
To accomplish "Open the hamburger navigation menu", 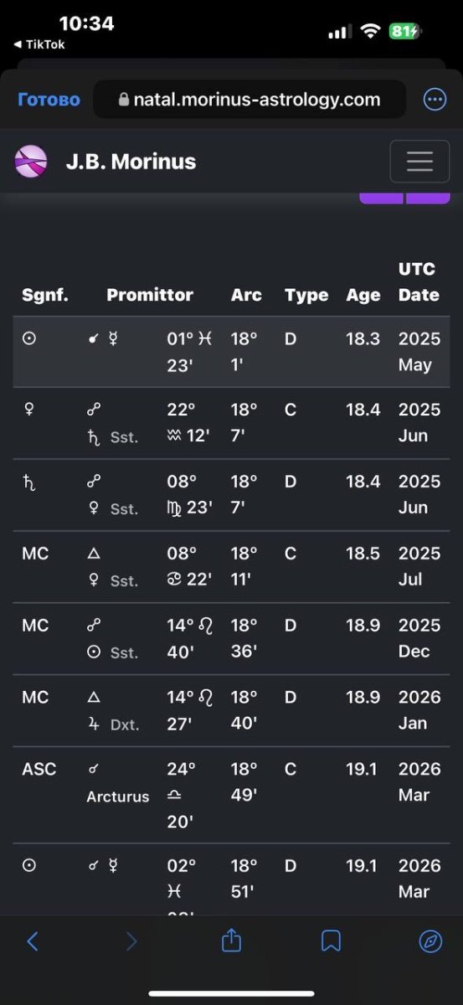I will click(x=419, y=161).
